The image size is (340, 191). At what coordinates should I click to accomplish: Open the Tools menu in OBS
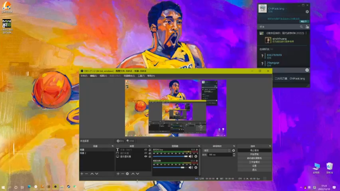[141, 76]
